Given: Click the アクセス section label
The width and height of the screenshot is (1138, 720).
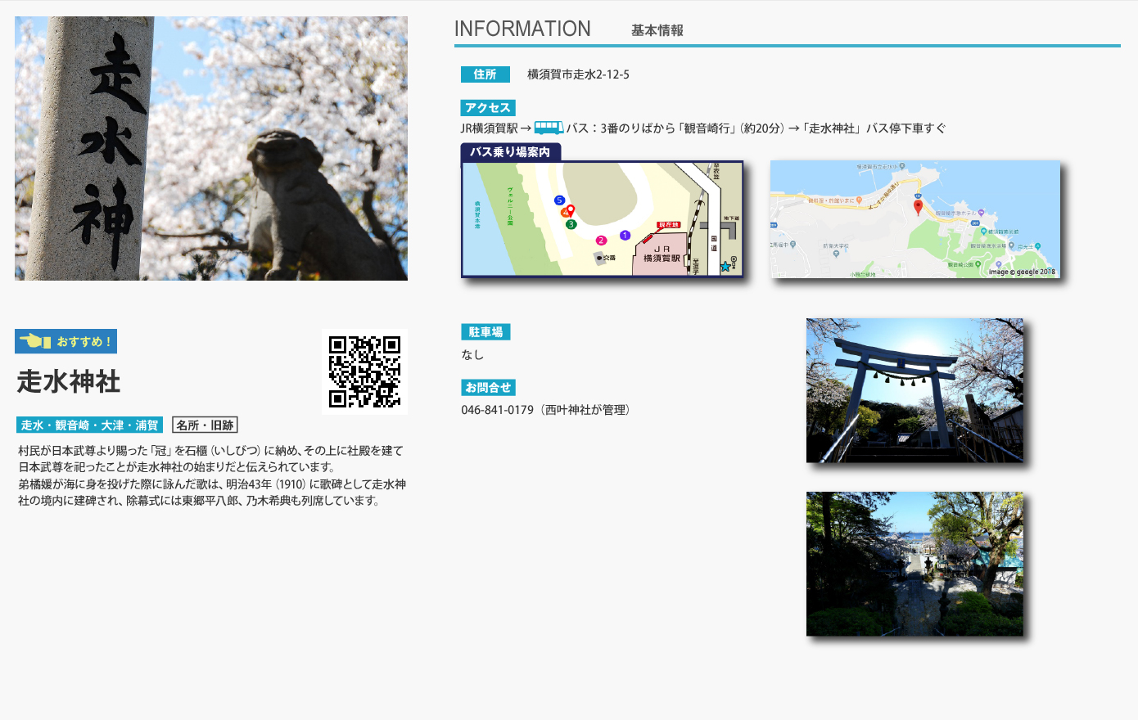Looking at the screenshot, I should [x=487, y=108].
